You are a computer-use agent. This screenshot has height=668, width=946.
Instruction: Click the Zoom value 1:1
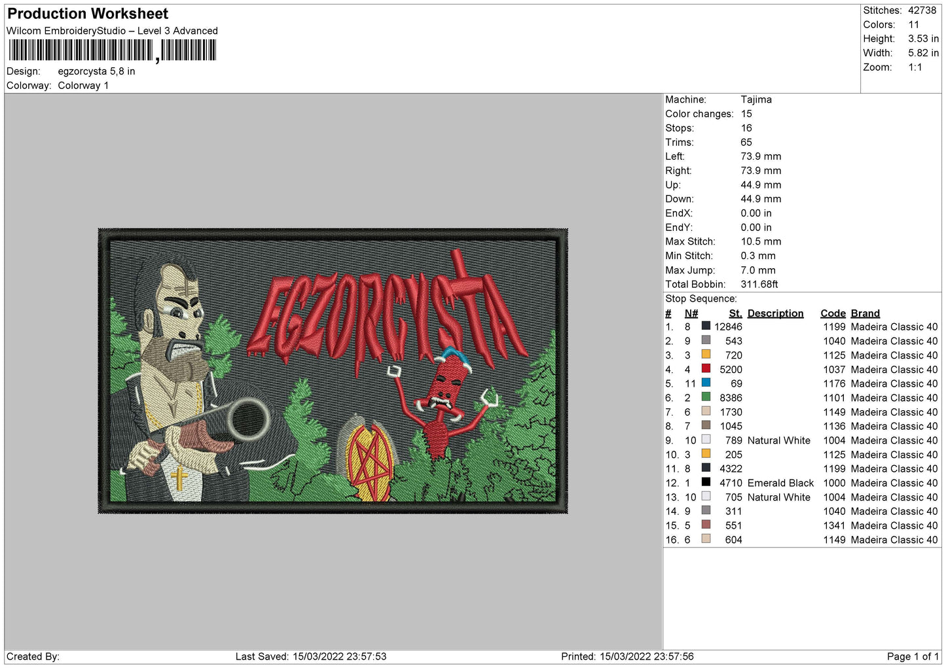pyautogui.click(x=915, y=67)
